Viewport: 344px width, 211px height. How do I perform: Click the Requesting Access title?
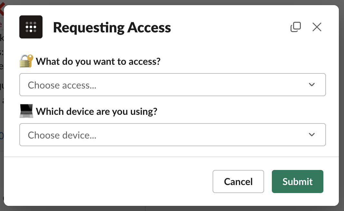112,28
